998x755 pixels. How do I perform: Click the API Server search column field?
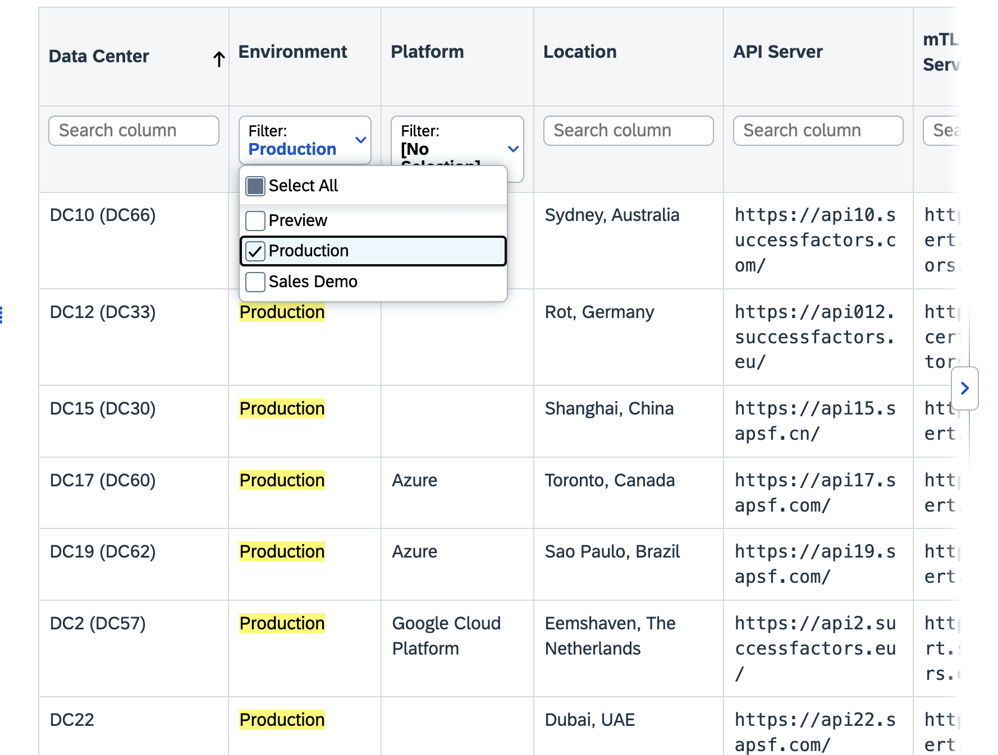[x=818, y=131]
